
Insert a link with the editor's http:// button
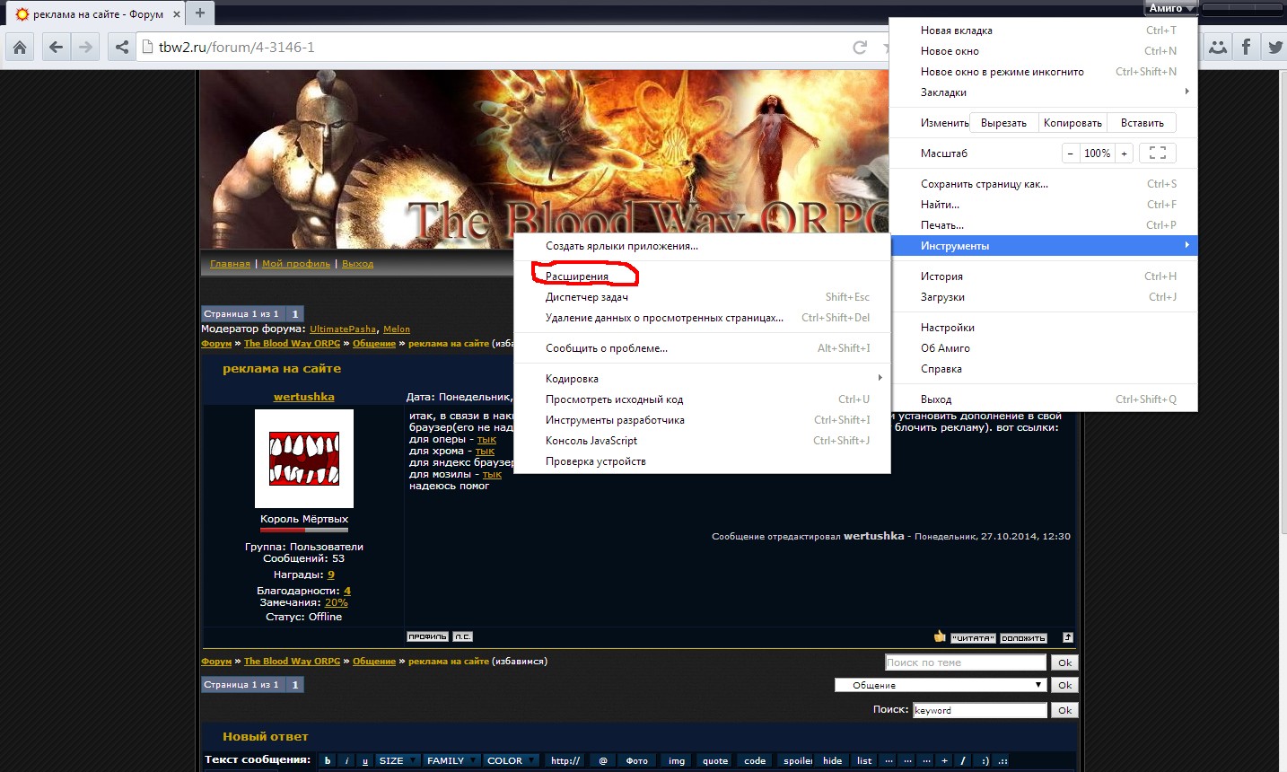pos(565,760)
